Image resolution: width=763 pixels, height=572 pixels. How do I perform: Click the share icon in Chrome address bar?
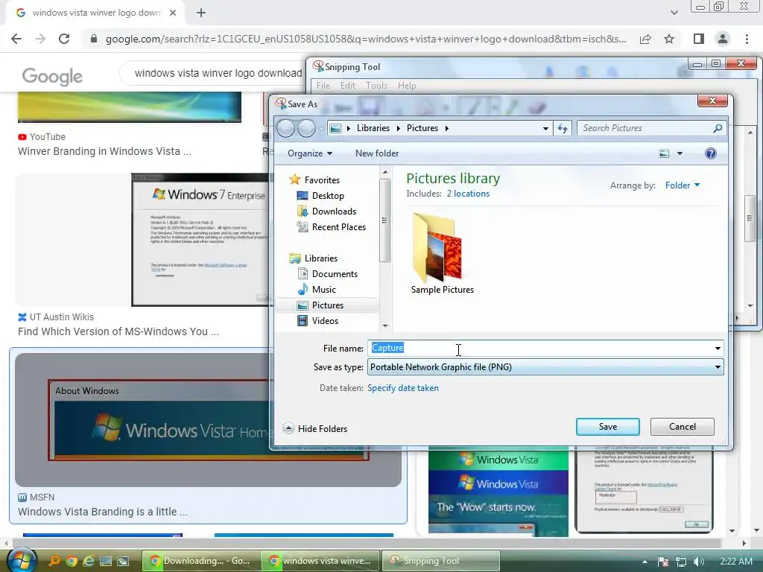pyautogui.click(x=645, y=39)
